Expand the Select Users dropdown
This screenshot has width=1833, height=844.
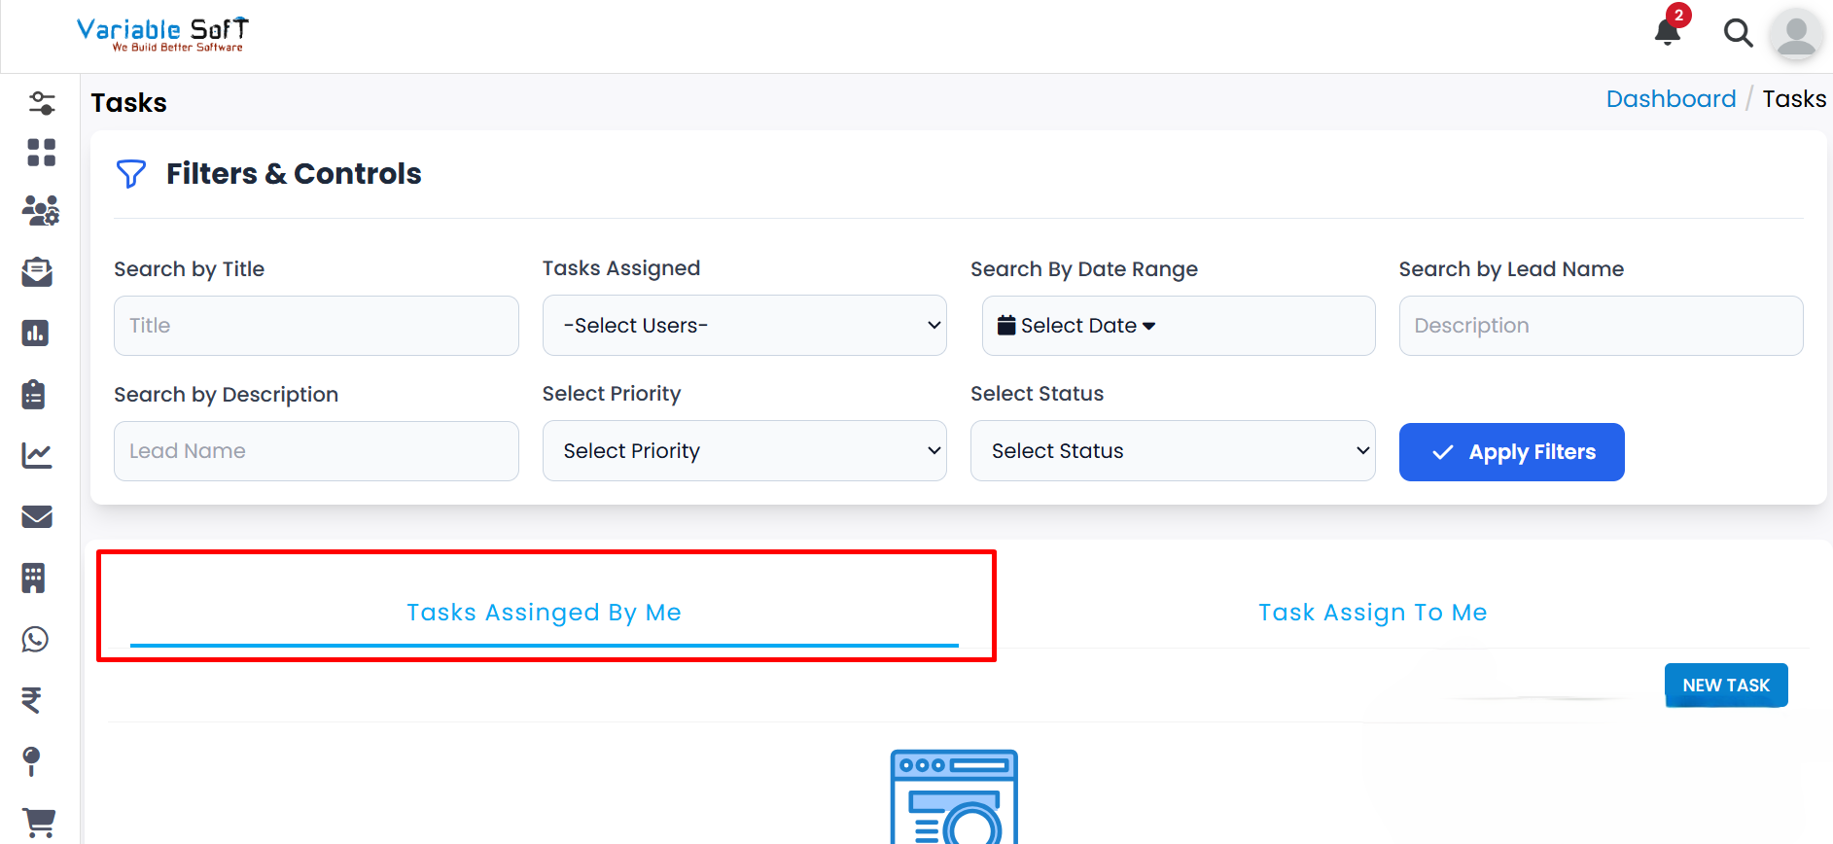(744, 326)
